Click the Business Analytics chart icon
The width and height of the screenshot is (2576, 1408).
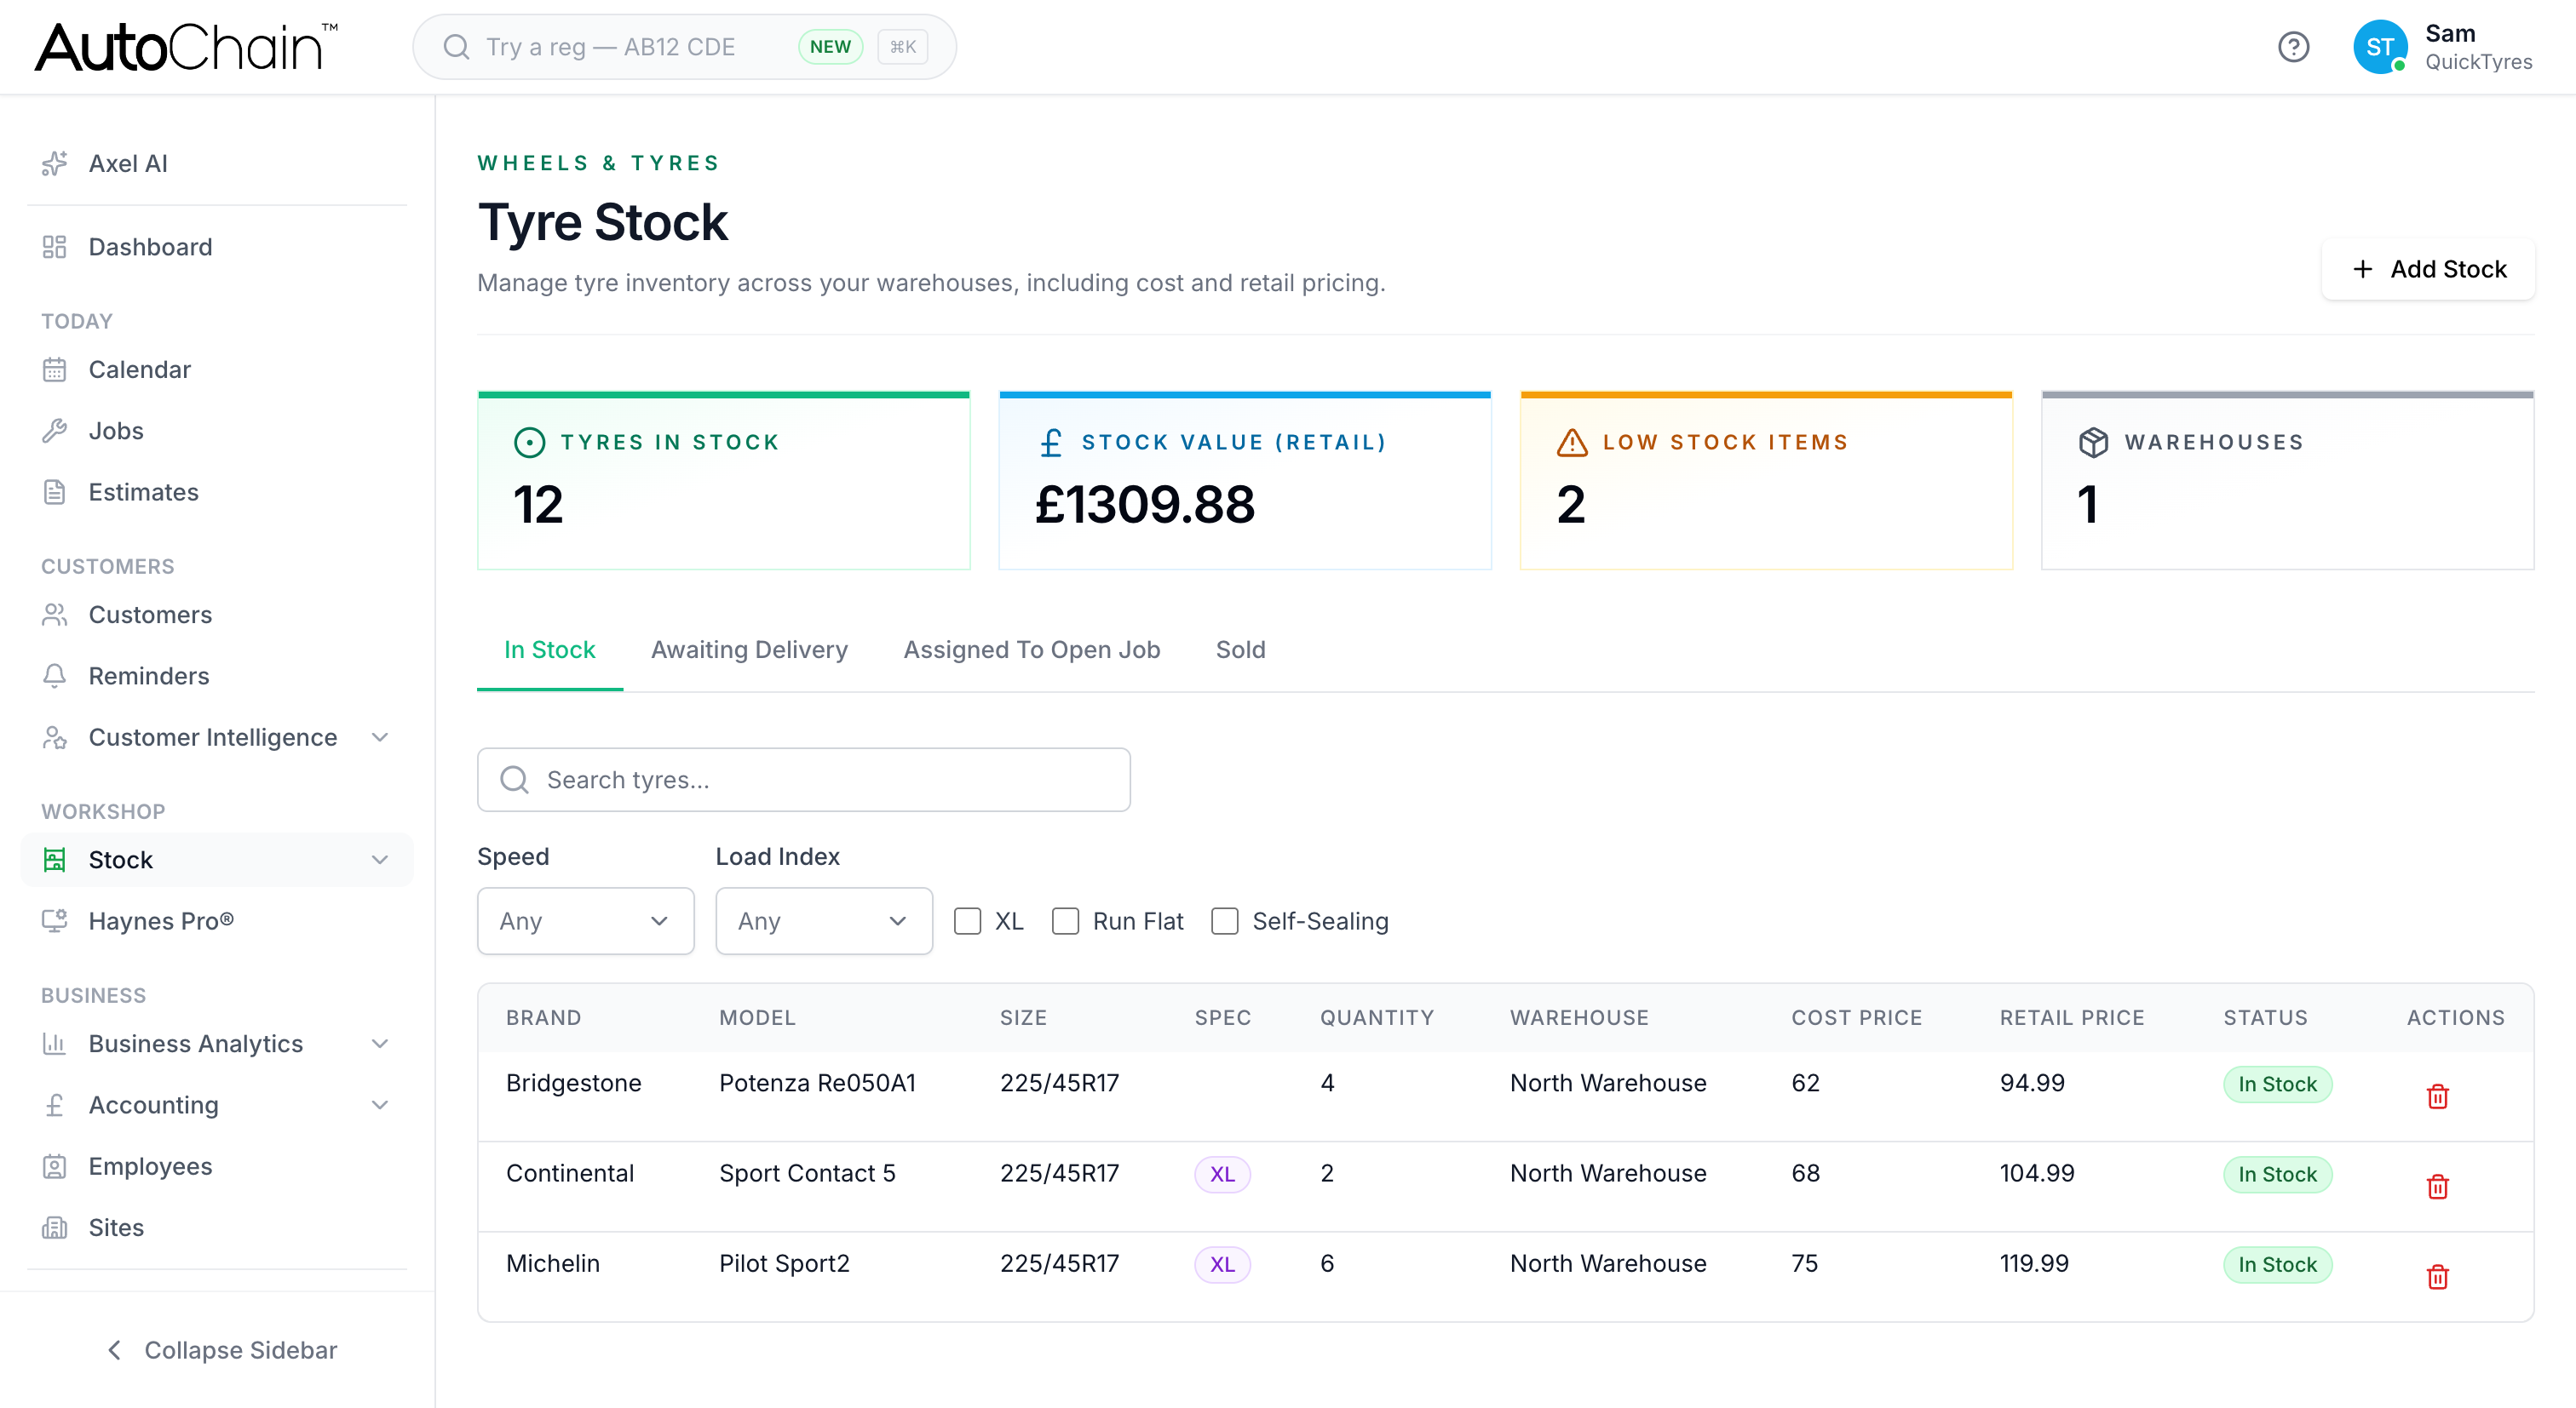coord(55,1044)
